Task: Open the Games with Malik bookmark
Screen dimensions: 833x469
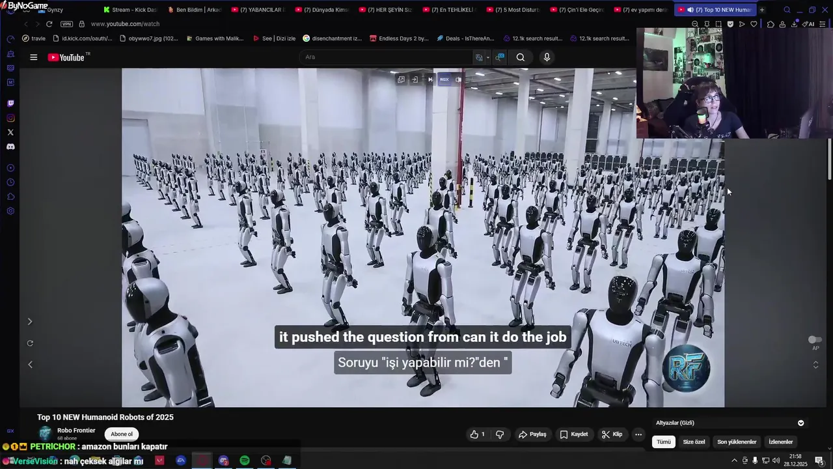Action: pyautogui.click(x=215, y=38)
